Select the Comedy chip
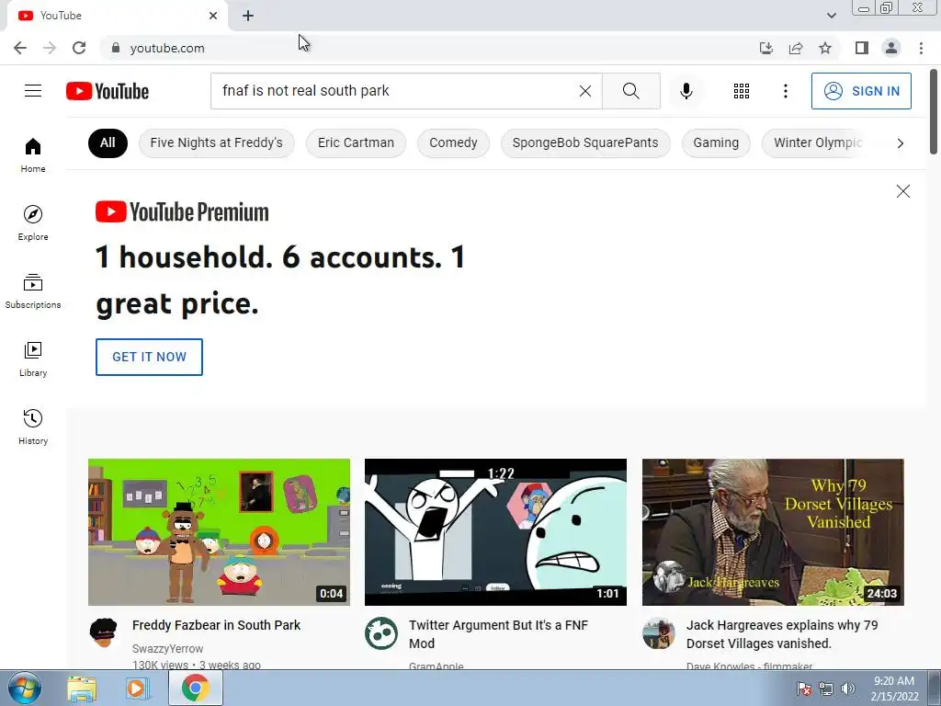Image resolution: width=941 pixels, height=706 pixels. coord(453,142)
